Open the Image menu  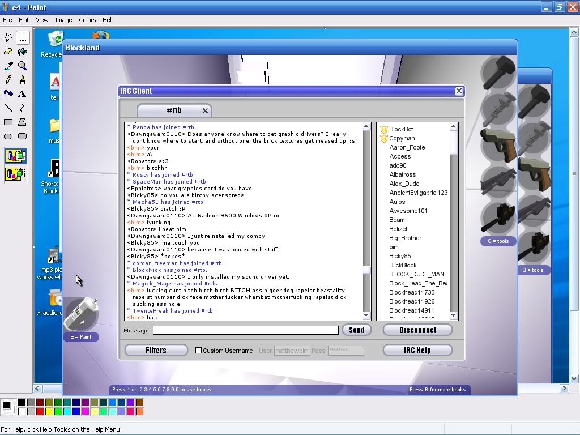point(63,20)
